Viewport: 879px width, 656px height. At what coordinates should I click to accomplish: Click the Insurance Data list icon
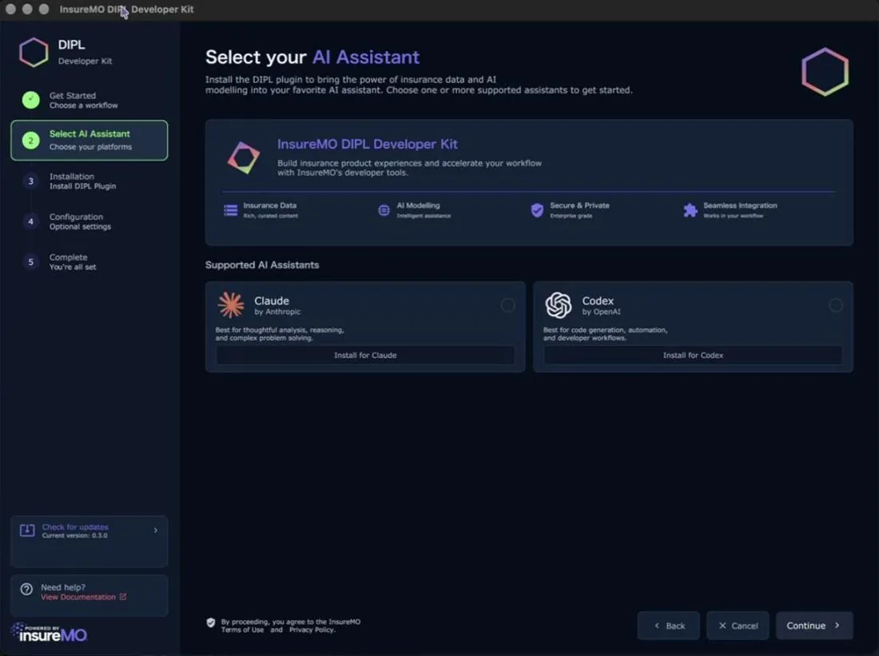coord(230,210)
